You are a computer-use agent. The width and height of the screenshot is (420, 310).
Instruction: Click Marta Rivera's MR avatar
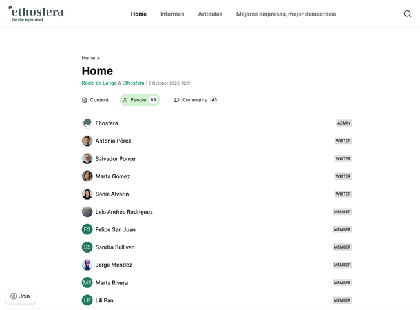pos(87,283)
